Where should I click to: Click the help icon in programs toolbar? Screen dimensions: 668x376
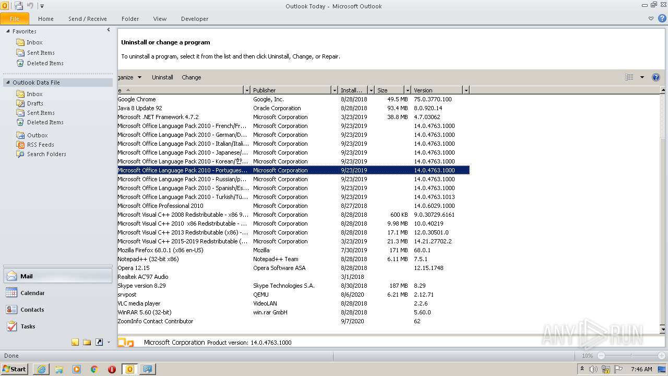tap(656, 77)
